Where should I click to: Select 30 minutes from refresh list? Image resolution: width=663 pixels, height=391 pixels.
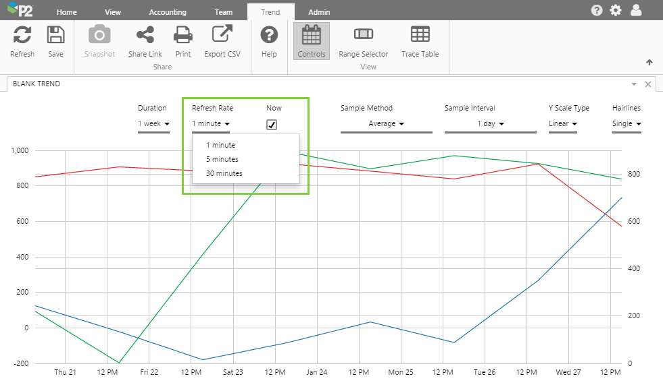(224, 173)
